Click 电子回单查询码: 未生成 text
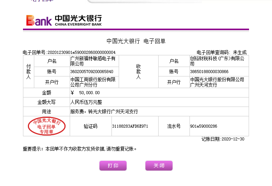The image size is (272, 186). point(222,52)
